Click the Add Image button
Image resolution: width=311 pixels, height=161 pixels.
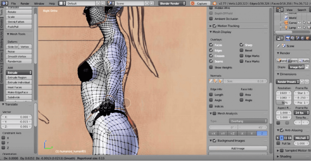[238, 148]
